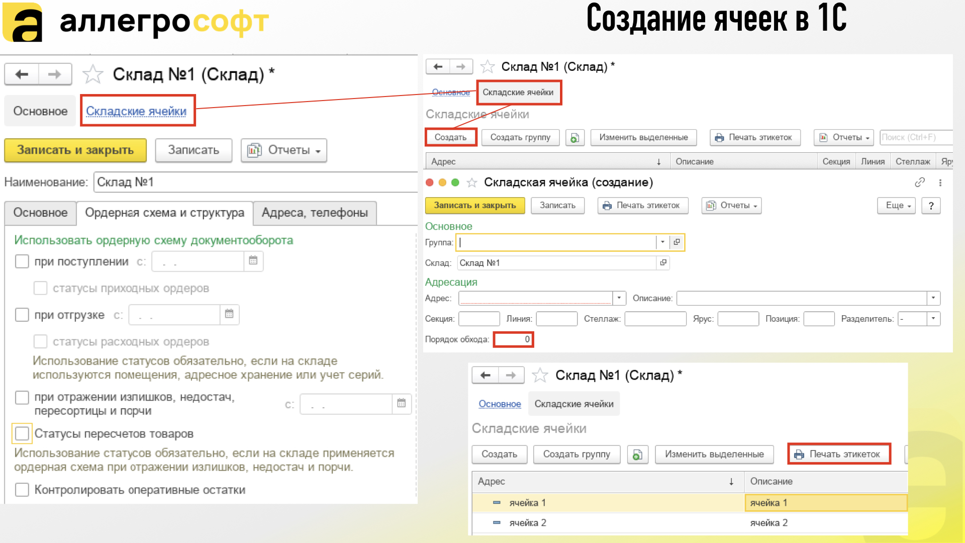
Task: Star the Складская ячейка (создание) form
Action: [471, 183]
